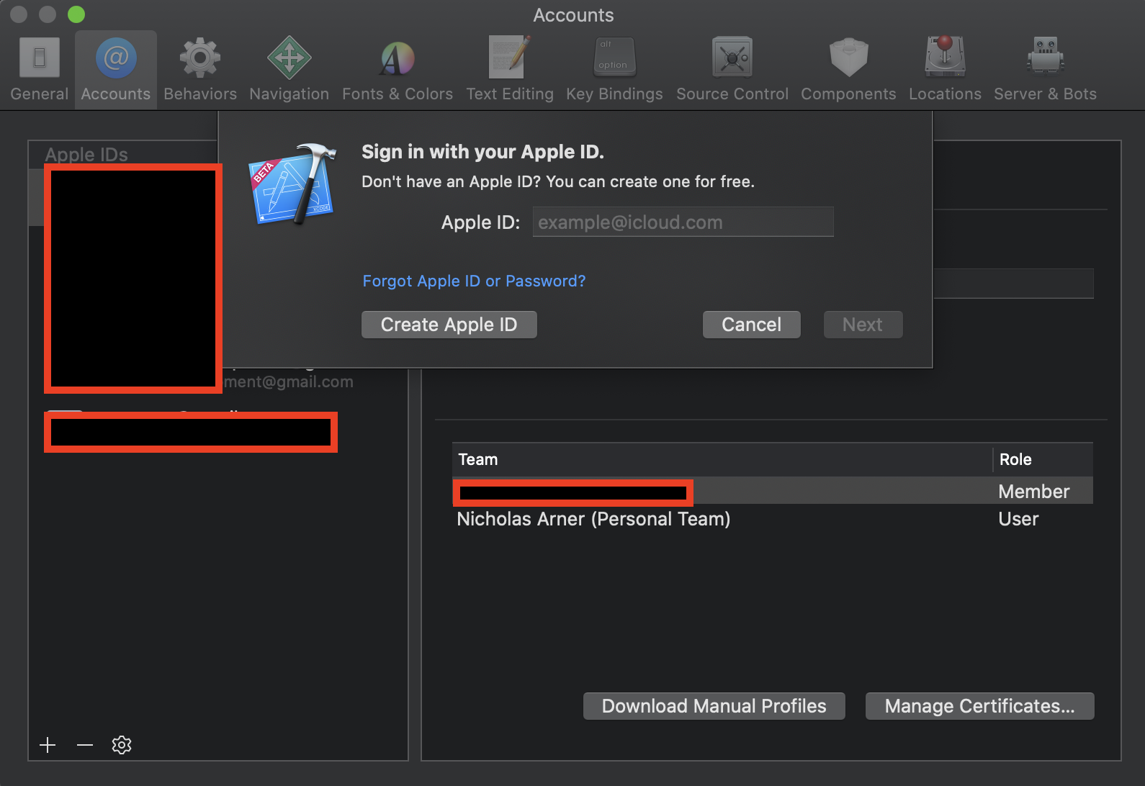Open Text Editing preferences
Screen dimensions: 1145x786
(510, 70)
